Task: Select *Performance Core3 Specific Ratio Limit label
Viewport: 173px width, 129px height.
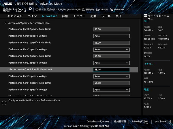Action: click(x=30, y=69)
